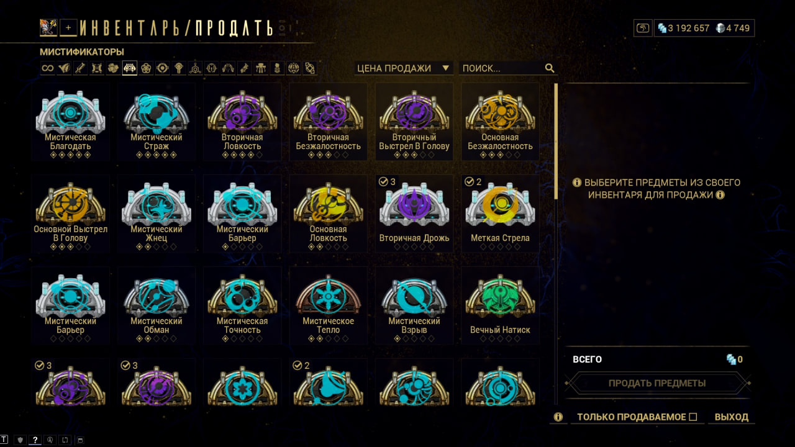Select the sword weapons category icon
The image size is (795, 447).
click(x=80, y=68)
